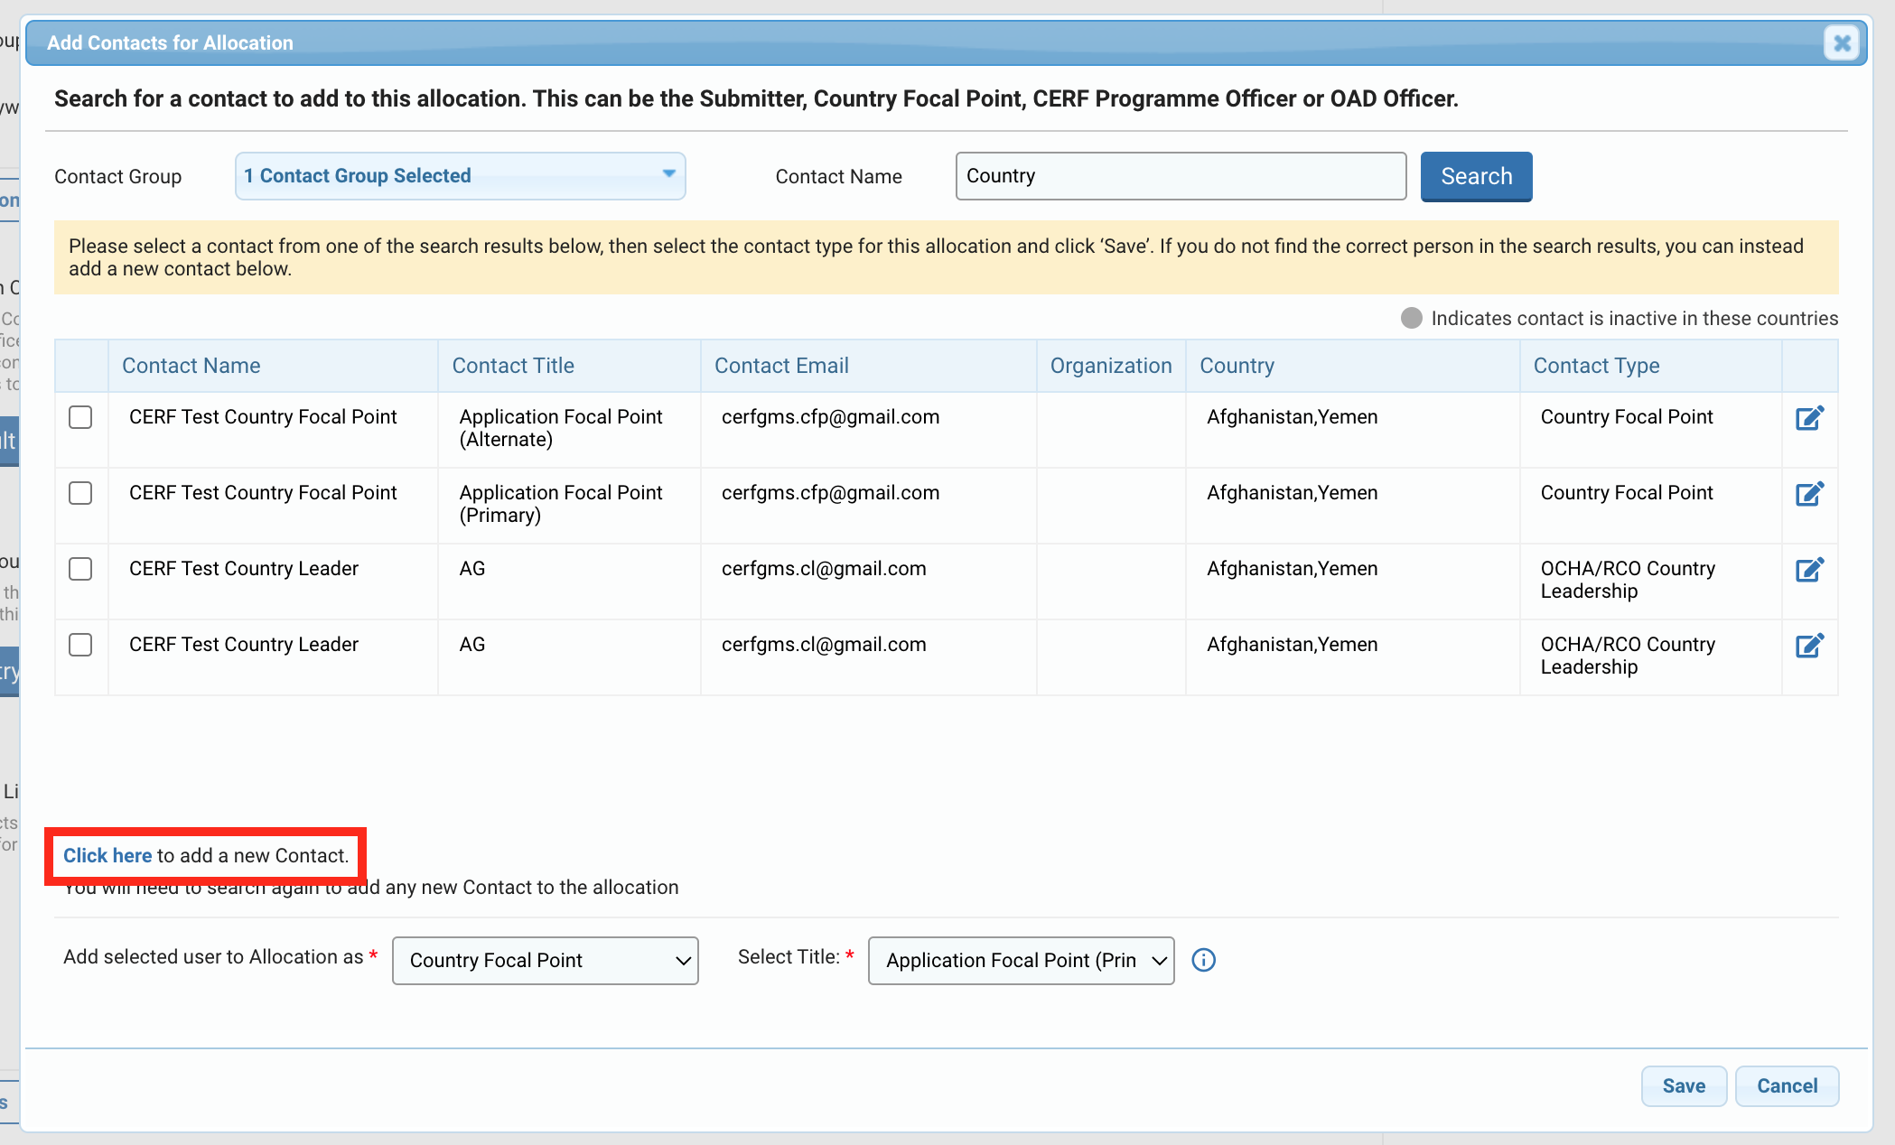Image resolution: width=1895 pixels, height=1145 pixels.
Task: Follow the 'Click here' new contact link
Action: tap(107, 856)
